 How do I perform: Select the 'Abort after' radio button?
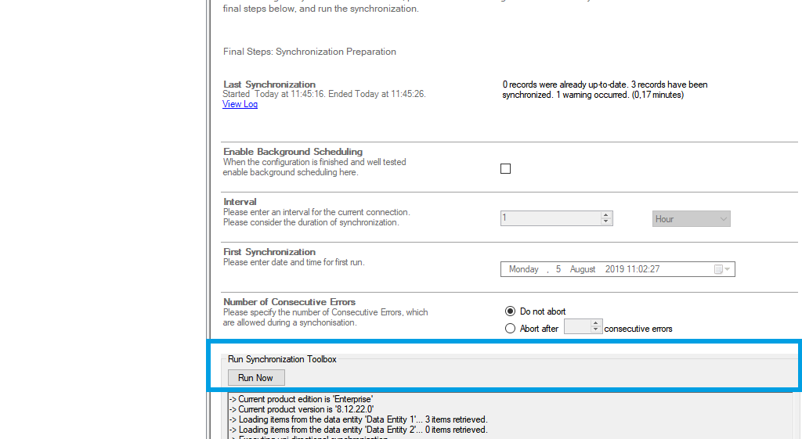[511, 329]
